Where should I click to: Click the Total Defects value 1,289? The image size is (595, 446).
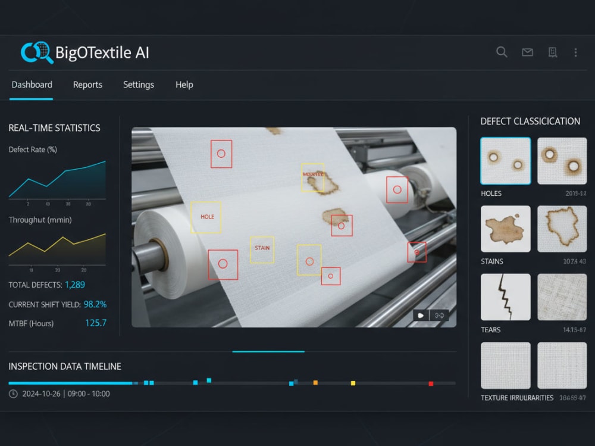coord(75,285)
